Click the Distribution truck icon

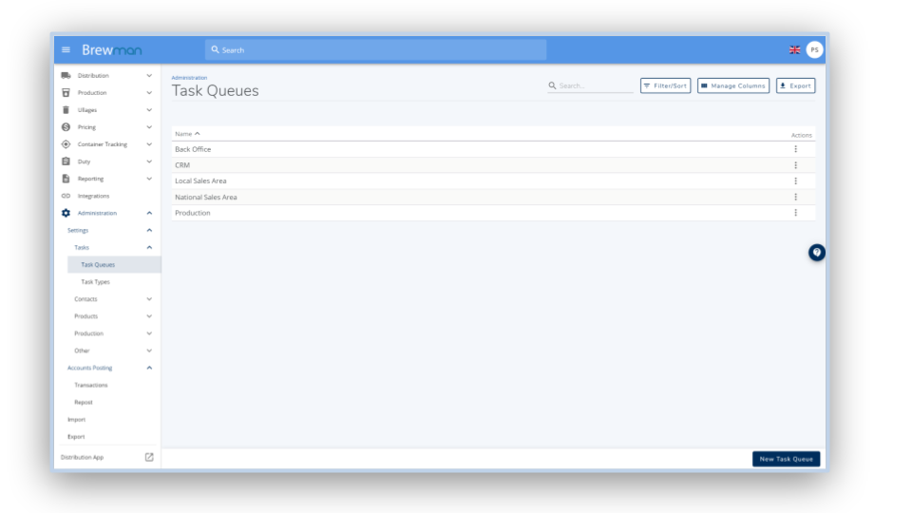(66, 76)
